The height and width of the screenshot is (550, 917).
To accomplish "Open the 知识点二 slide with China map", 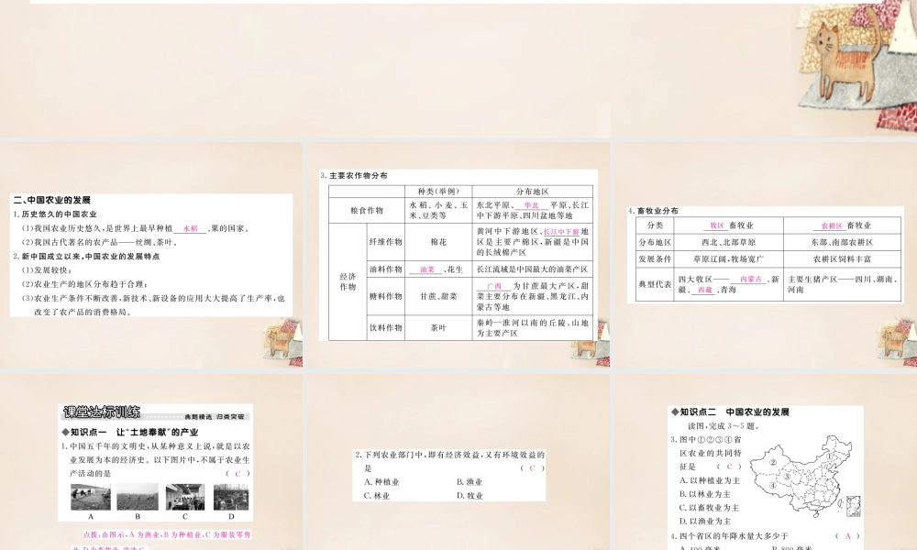I will (765, 462).
